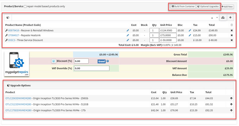The width and height of the screenshot is (239, 126).
Task: Click the Discount (%) input field
Action: click(81, 61)
